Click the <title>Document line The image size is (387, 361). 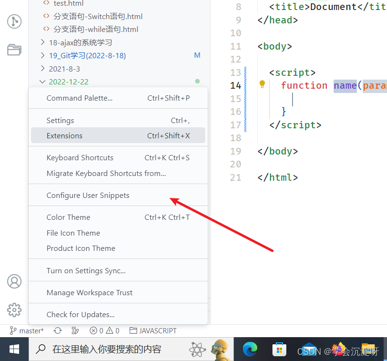coord(327,7)
